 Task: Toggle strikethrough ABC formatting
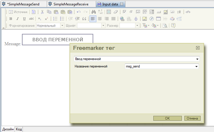coord(31,19)
